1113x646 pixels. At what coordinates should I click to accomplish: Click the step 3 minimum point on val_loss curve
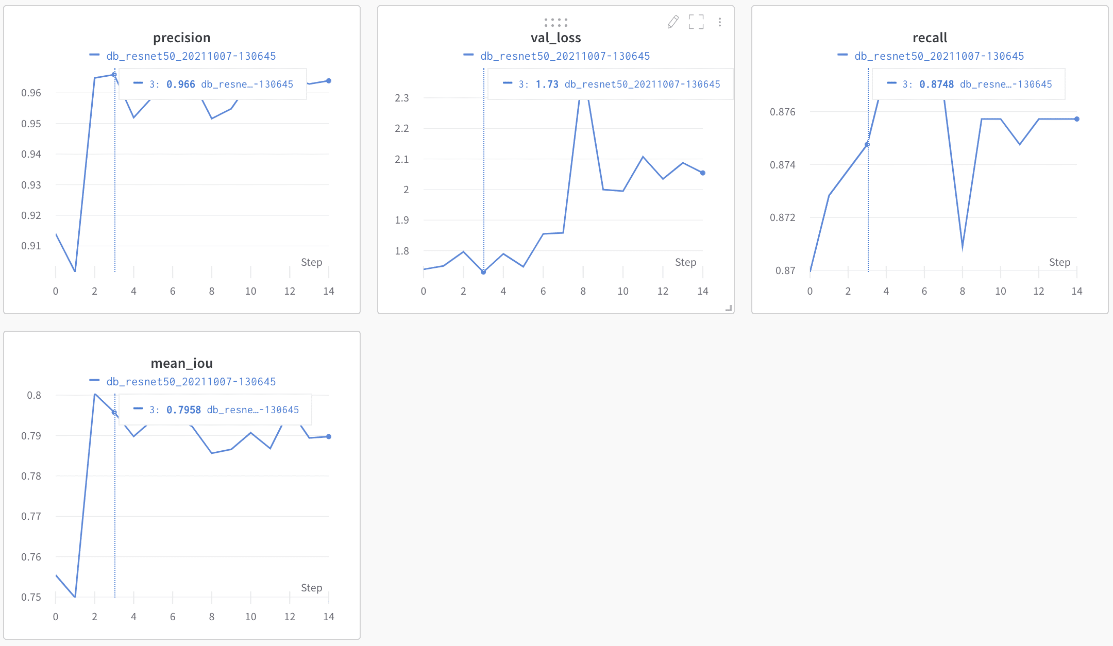point(483,272)
